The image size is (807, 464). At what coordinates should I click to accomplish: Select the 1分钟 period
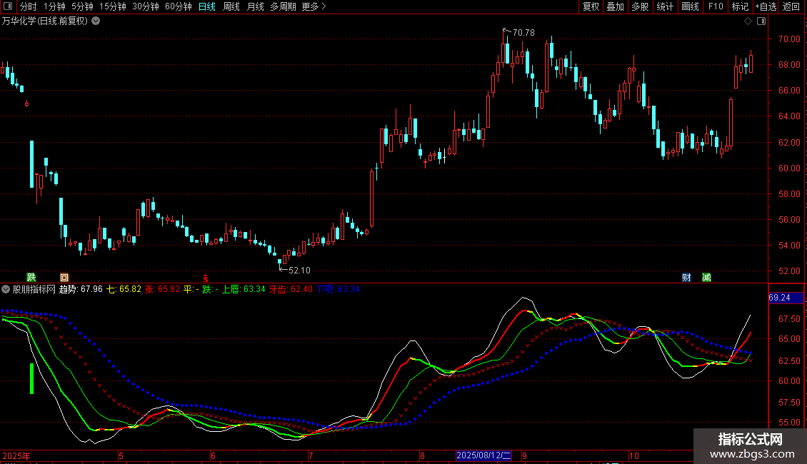[54, 6]
